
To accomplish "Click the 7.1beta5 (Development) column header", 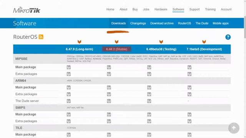I will pyautogui.click(x=204, y=49).
